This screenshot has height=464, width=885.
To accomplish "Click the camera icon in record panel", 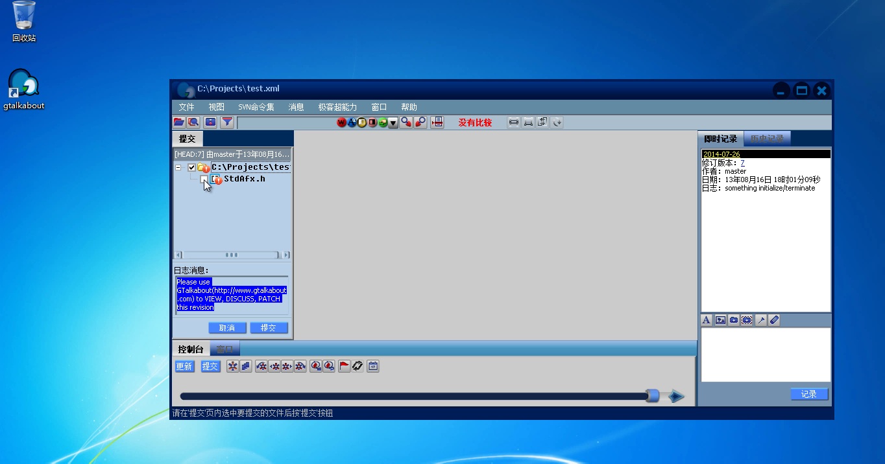I will coord(733,320).
